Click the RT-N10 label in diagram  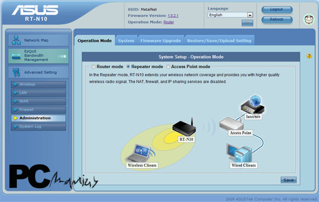coord(187,139)
